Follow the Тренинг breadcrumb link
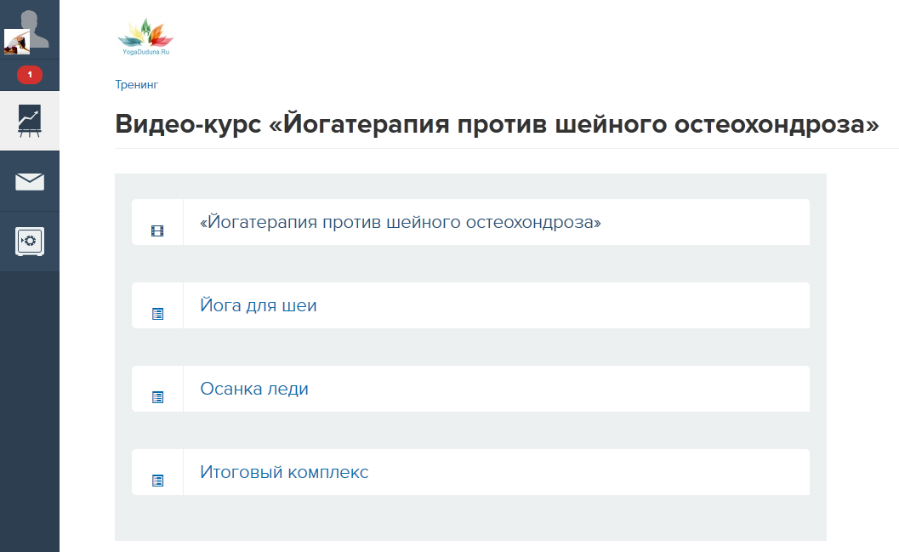The width and height of the screenshot is (899, 552). 136,85
